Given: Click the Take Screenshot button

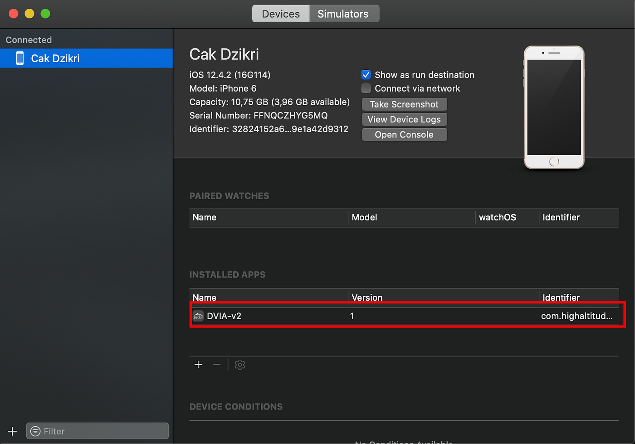Looking at the screenshot, I should tap(404, 104).
